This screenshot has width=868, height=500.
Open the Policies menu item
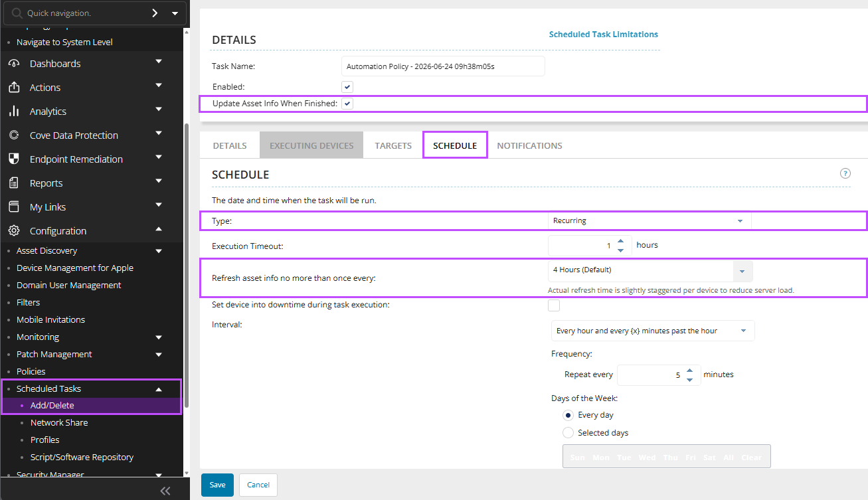tap(31, 372)
